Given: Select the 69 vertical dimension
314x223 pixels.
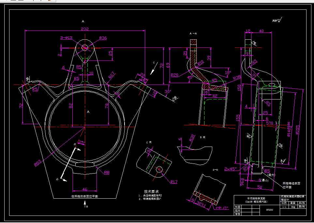Looking at the screenshot, I should pos(168,65).
